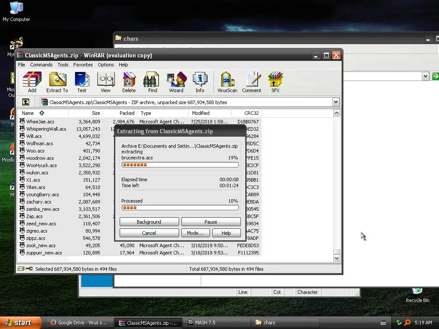
Task: Pause the extraction
Action: tap(211, 222)
